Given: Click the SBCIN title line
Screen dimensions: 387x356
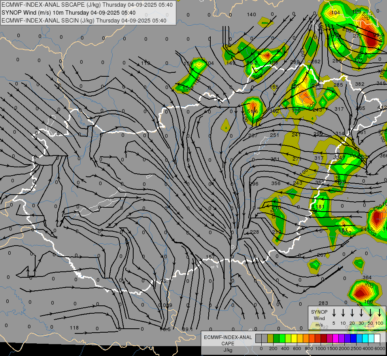Looking at the screenshot, I should pos(84,21).
